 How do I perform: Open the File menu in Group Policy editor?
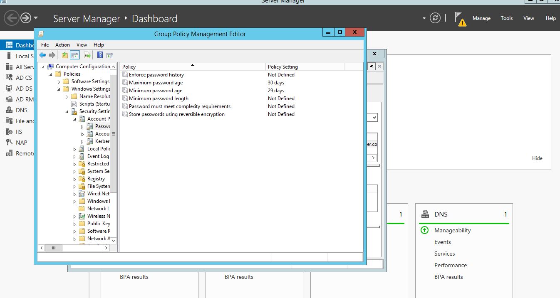pyautogui.click(x=45, y=45)
